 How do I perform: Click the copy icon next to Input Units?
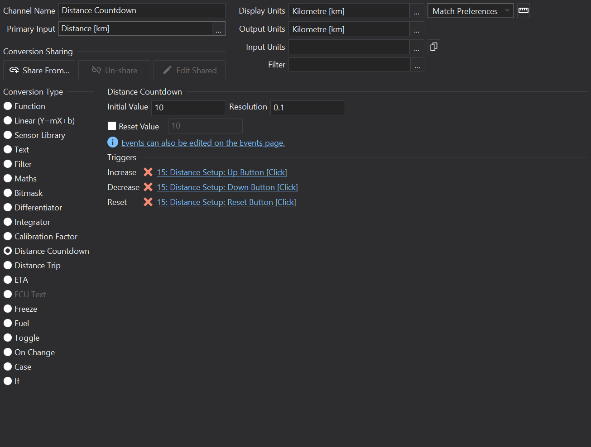coord(433,47)
